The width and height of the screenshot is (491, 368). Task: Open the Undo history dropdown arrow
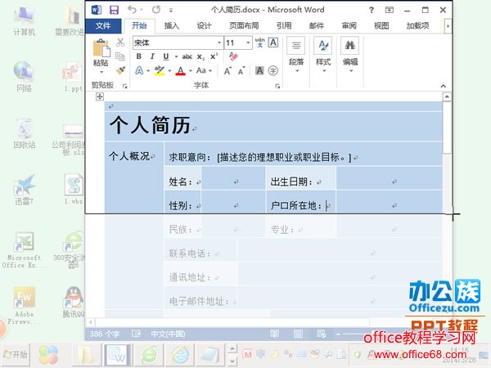(x=142, y=10)
